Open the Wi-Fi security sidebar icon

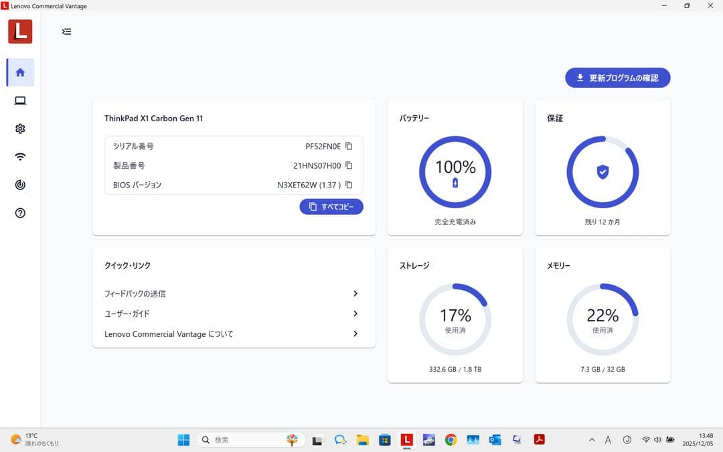point(20,157)
